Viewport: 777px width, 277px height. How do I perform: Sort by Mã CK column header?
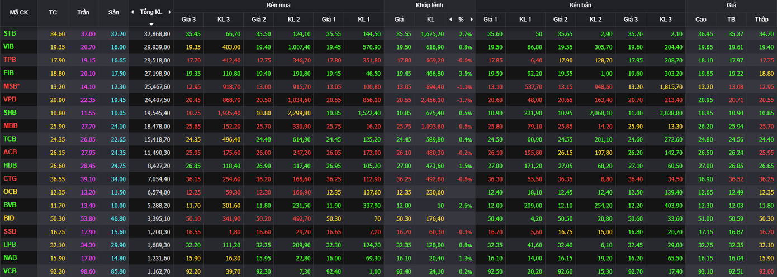18,12
